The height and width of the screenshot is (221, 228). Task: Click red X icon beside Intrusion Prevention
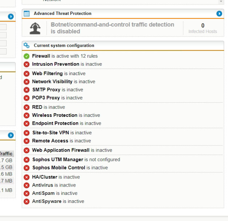27,64
